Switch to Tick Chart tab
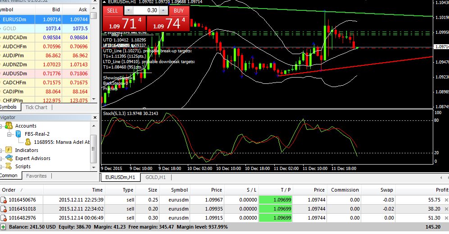 click(x=36, y=107)
